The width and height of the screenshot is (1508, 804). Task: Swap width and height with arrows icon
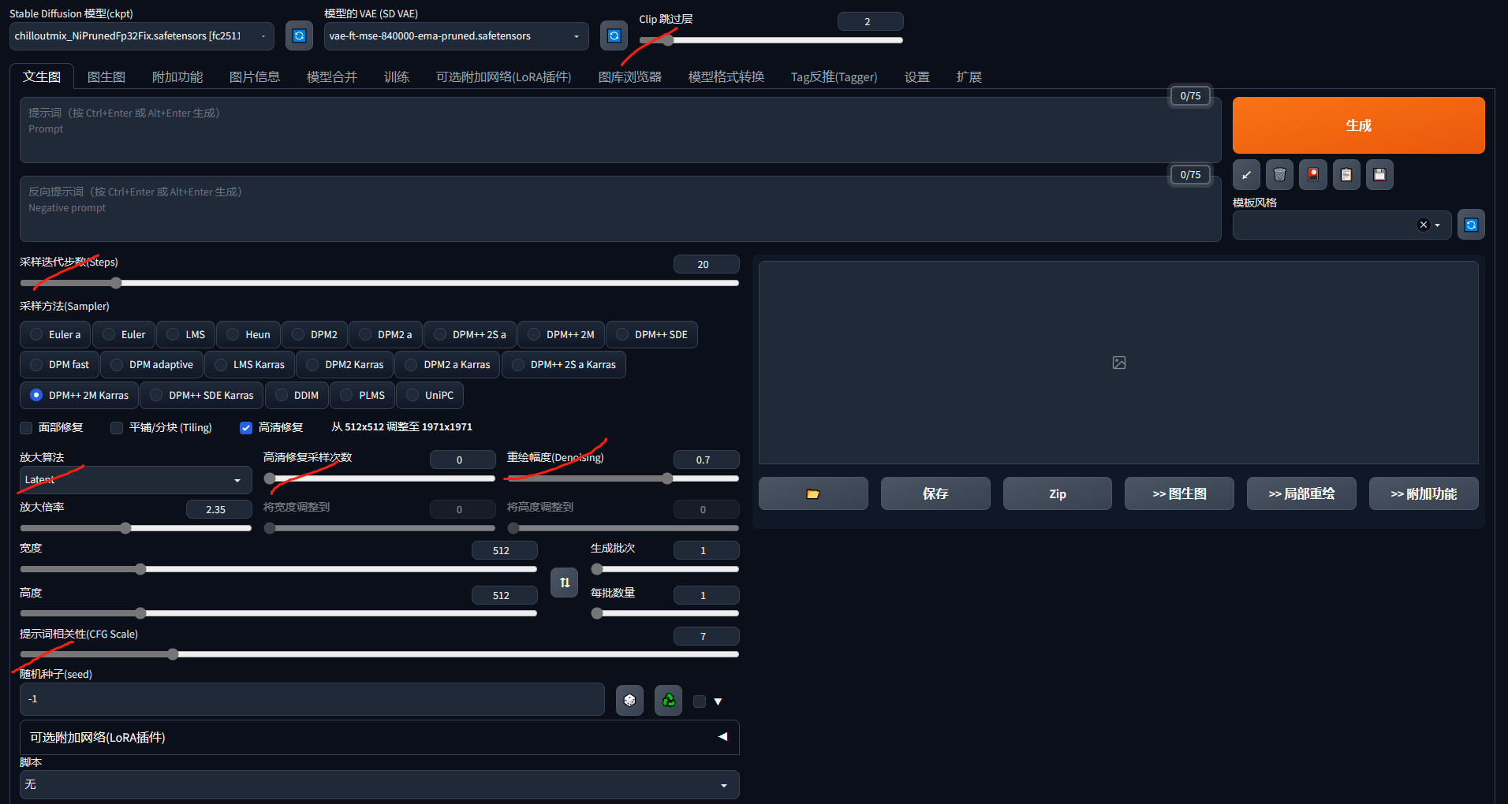[564, 583]
